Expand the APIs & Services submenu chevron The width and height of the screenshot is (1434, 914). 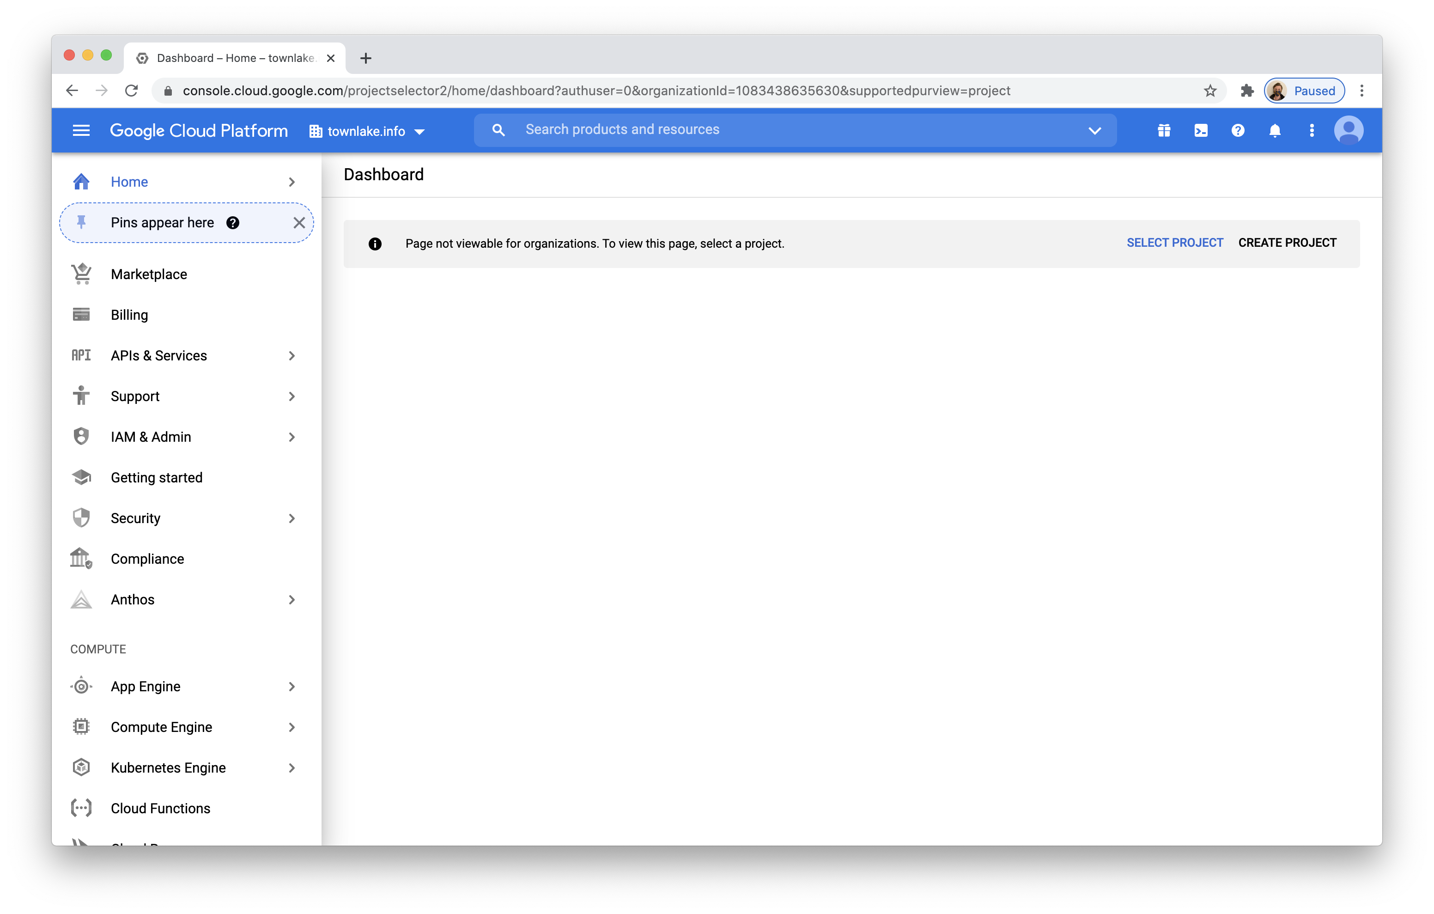292,355
